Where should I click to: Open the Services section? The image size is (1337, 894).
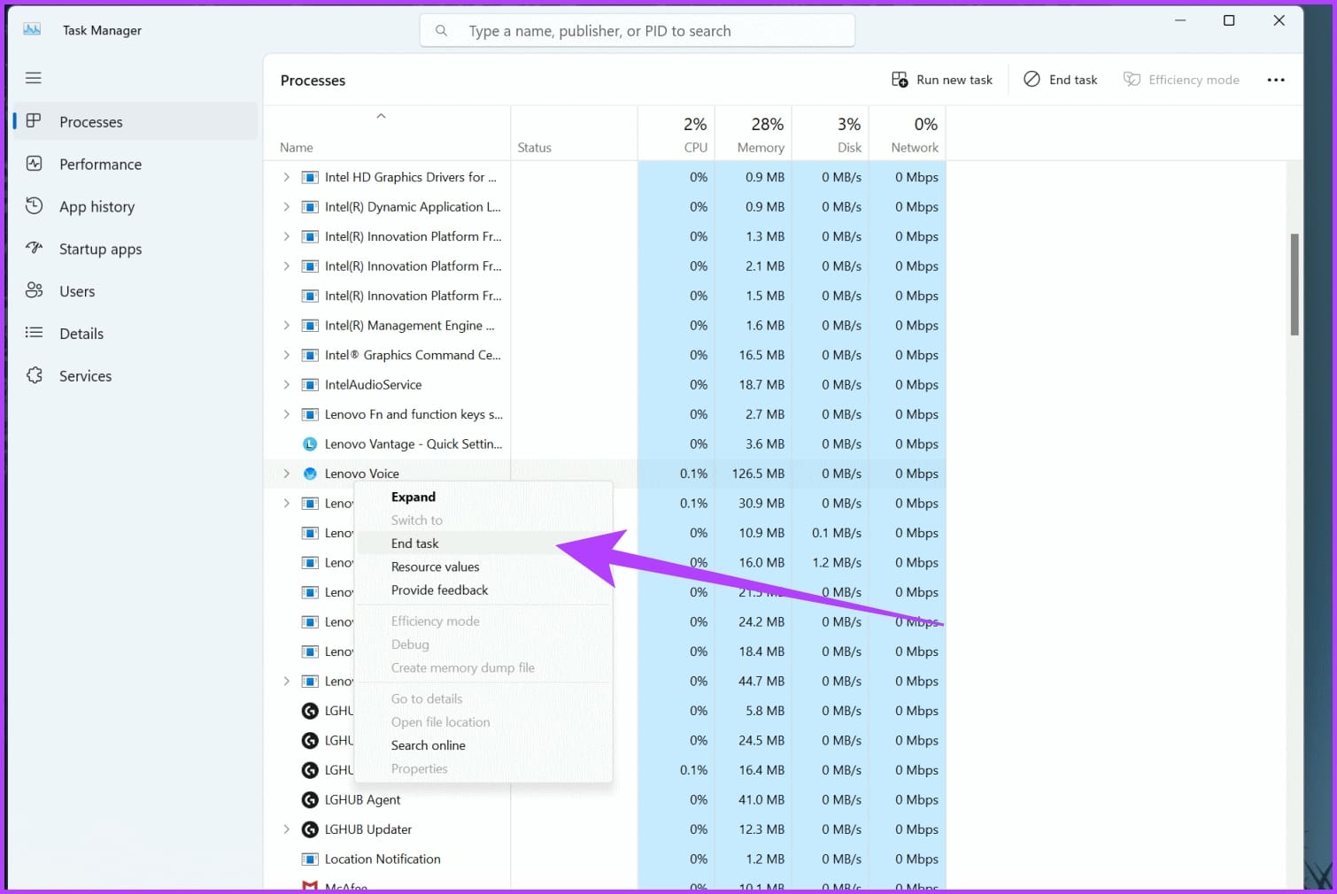click(x=85, y=375)
